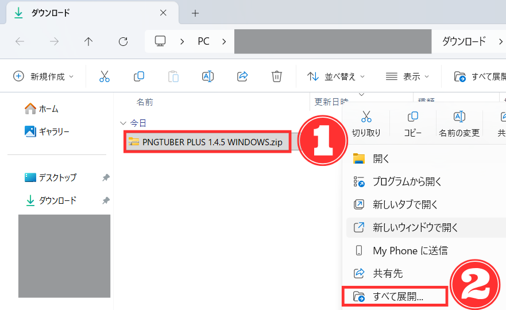
Task: Open new tab with plus button
Action: tap(195, 13)
